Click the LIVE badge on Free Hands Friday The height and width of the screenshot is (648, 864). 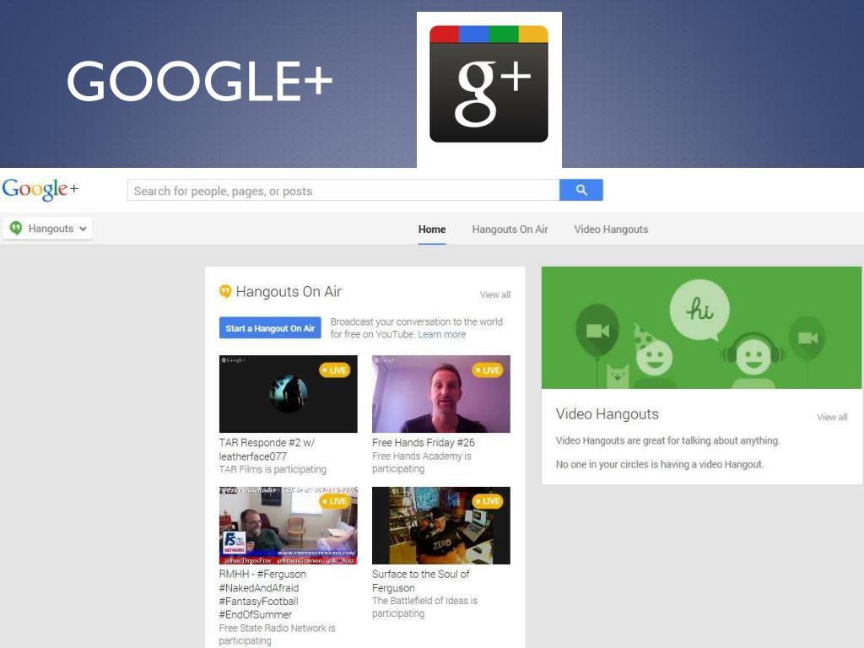pos(488,370)
